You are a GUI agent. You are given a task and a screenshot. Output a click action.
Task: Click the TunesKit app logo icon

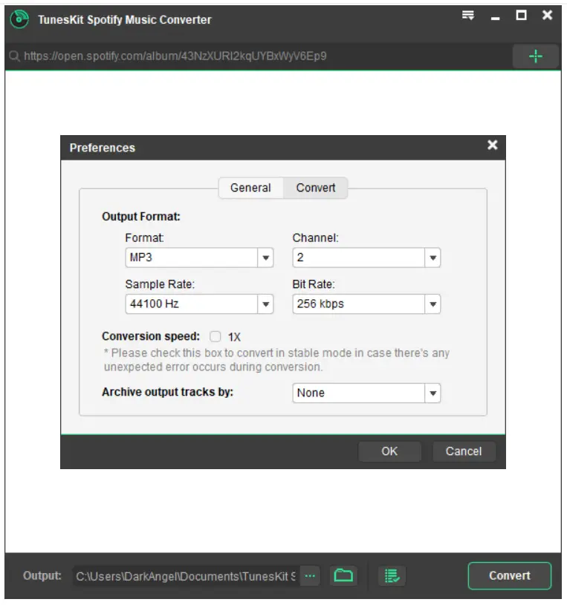19,19
